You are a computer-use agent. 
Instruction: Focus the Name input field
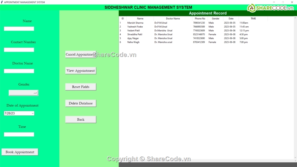tap(19, 29)
